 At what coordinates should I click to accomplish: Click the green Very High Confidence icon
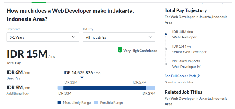120,50
